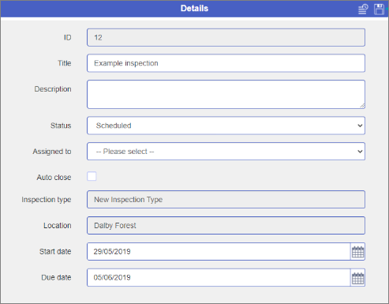Click the Location field Dalby Forest

coord(226,225)
